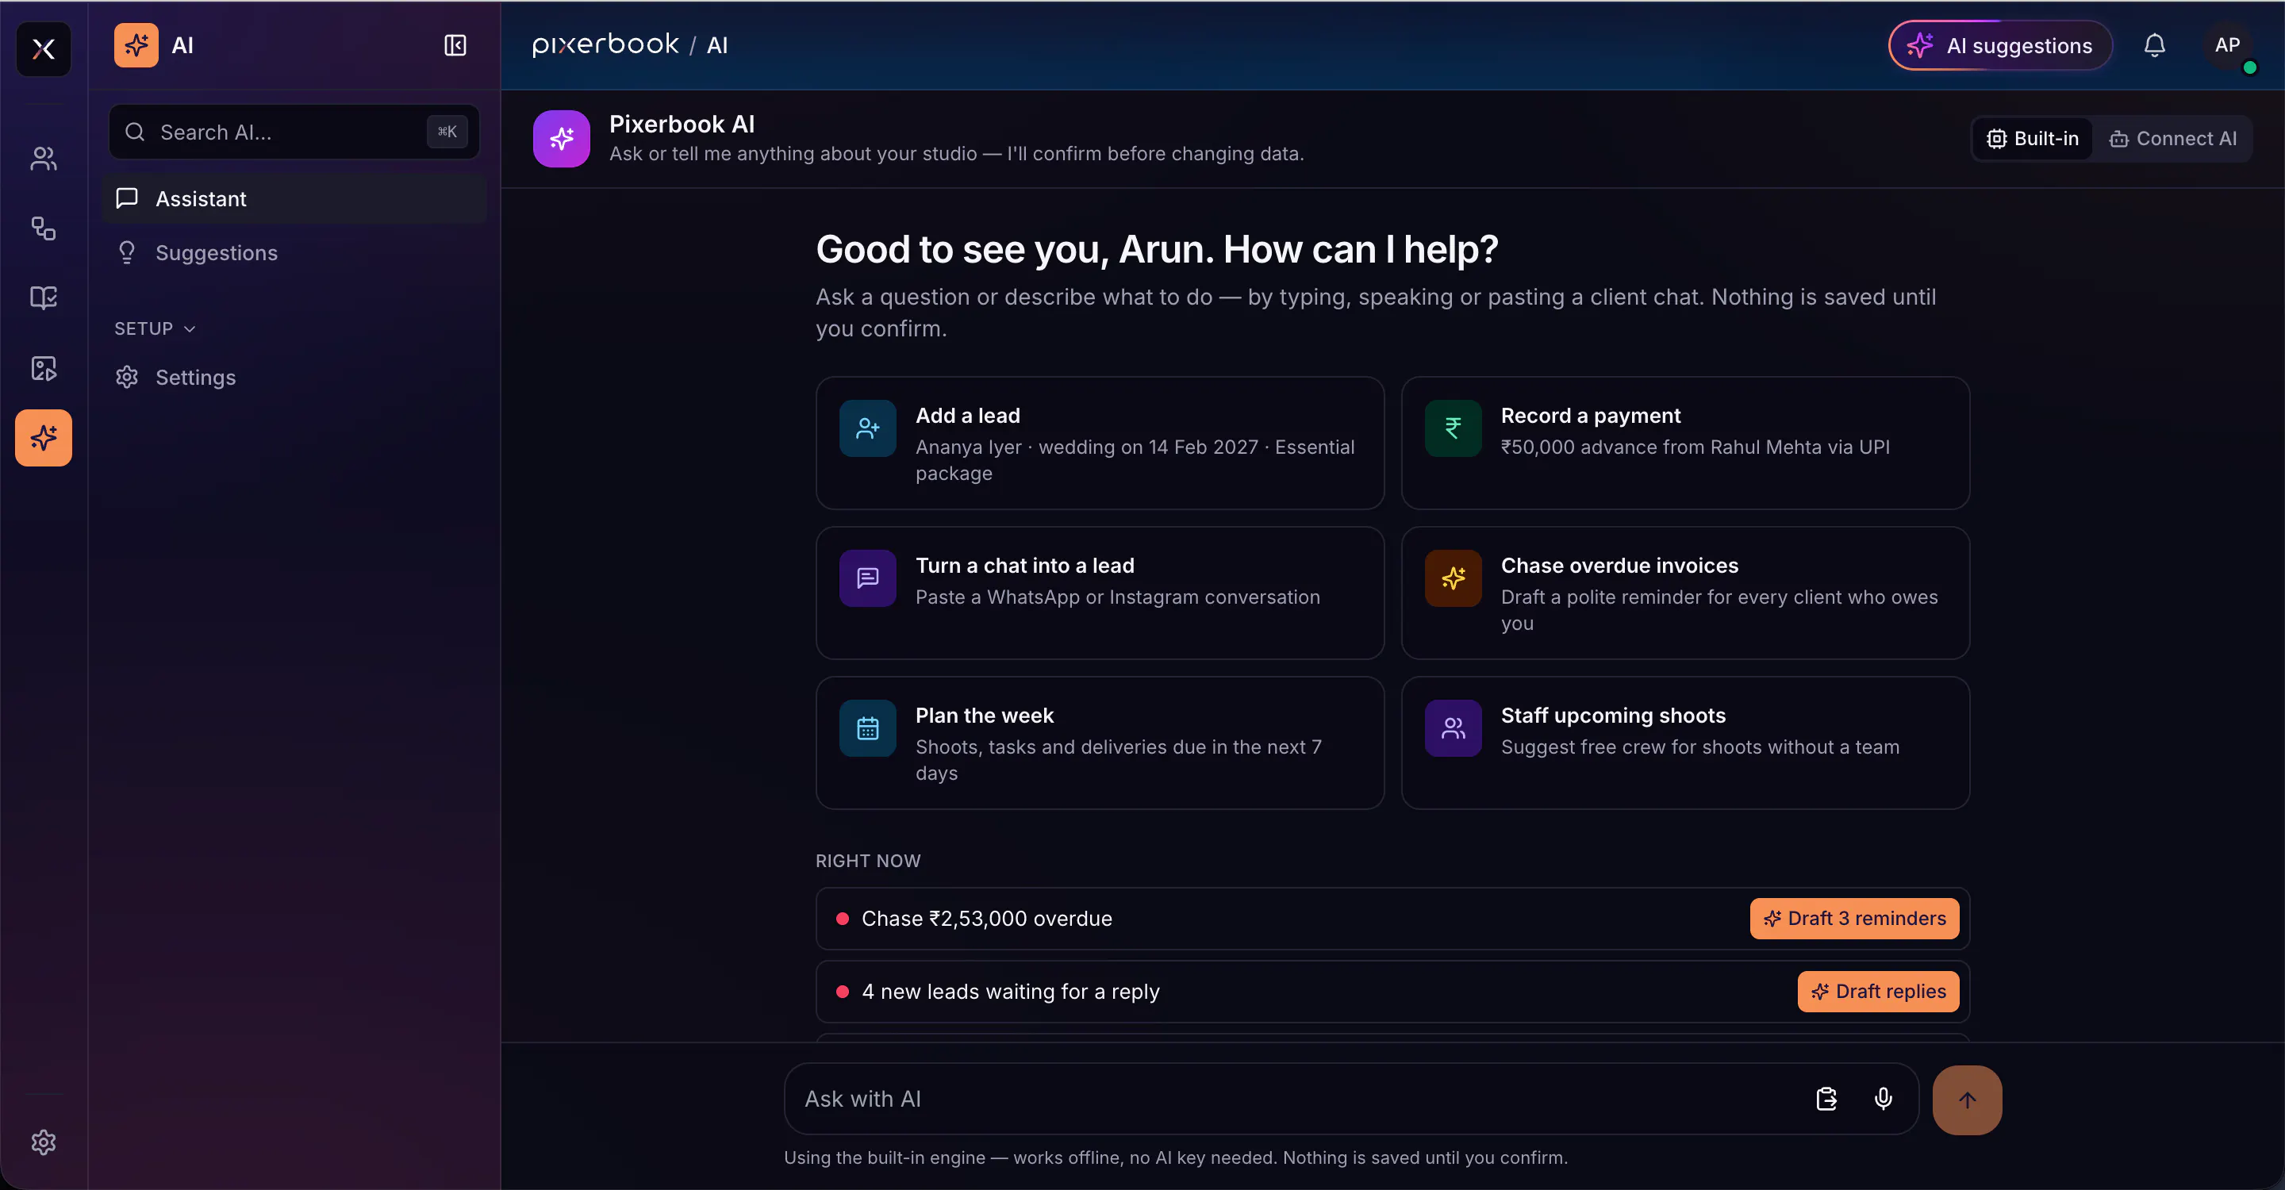
Task: Open the Assistant sidebar item
Action: point(294,198)
